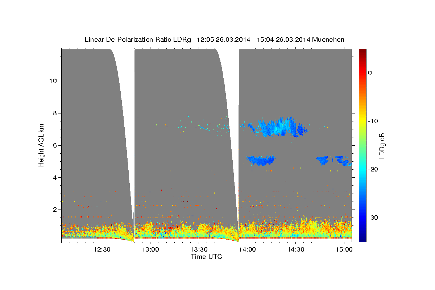The height and width of the screenshot is (290, 435).
Task: Click the dark red top of the colorbar
Action: pos(362,52)
